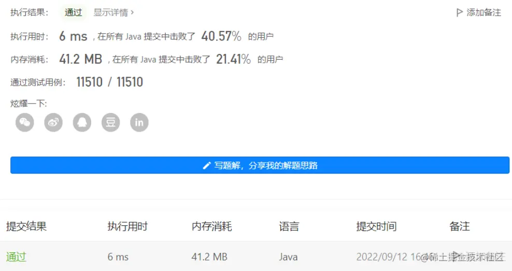
Task: Click the 通过测试用例 label
Action: pyautogui.click(x=38, y=82)
